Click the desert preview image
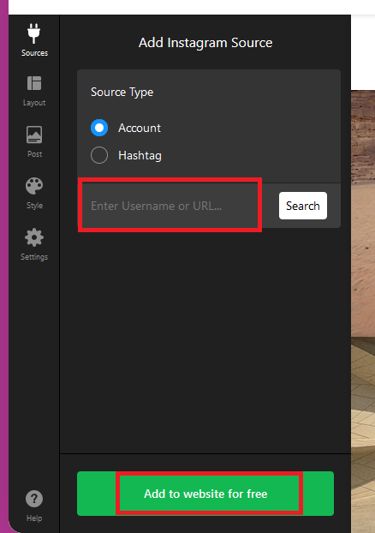375x533 pixels. [x=363, y=311]
